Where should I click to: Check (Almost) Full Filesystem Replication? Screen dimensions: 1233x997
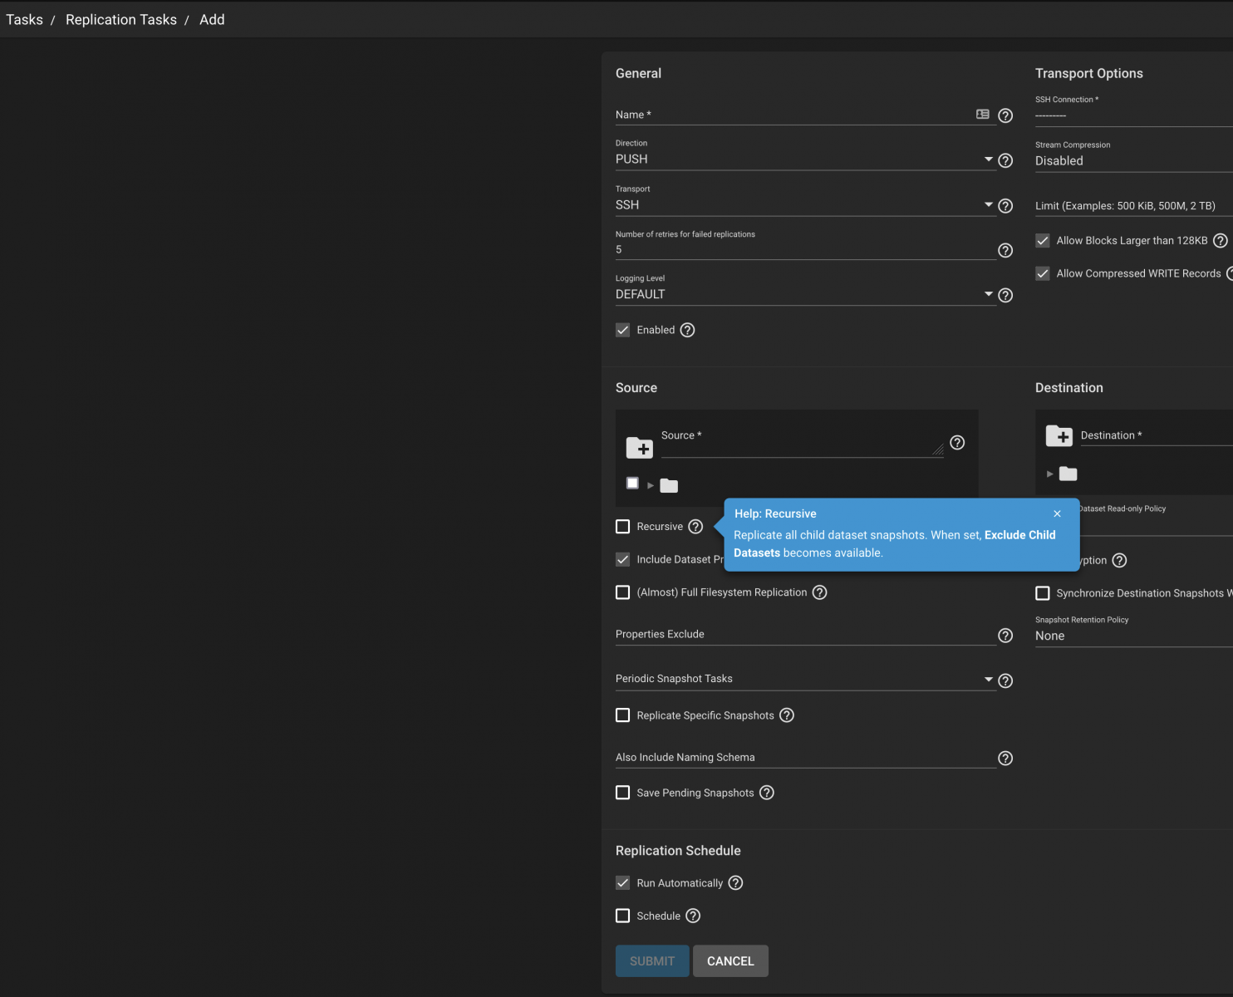(x=623, y=592)
